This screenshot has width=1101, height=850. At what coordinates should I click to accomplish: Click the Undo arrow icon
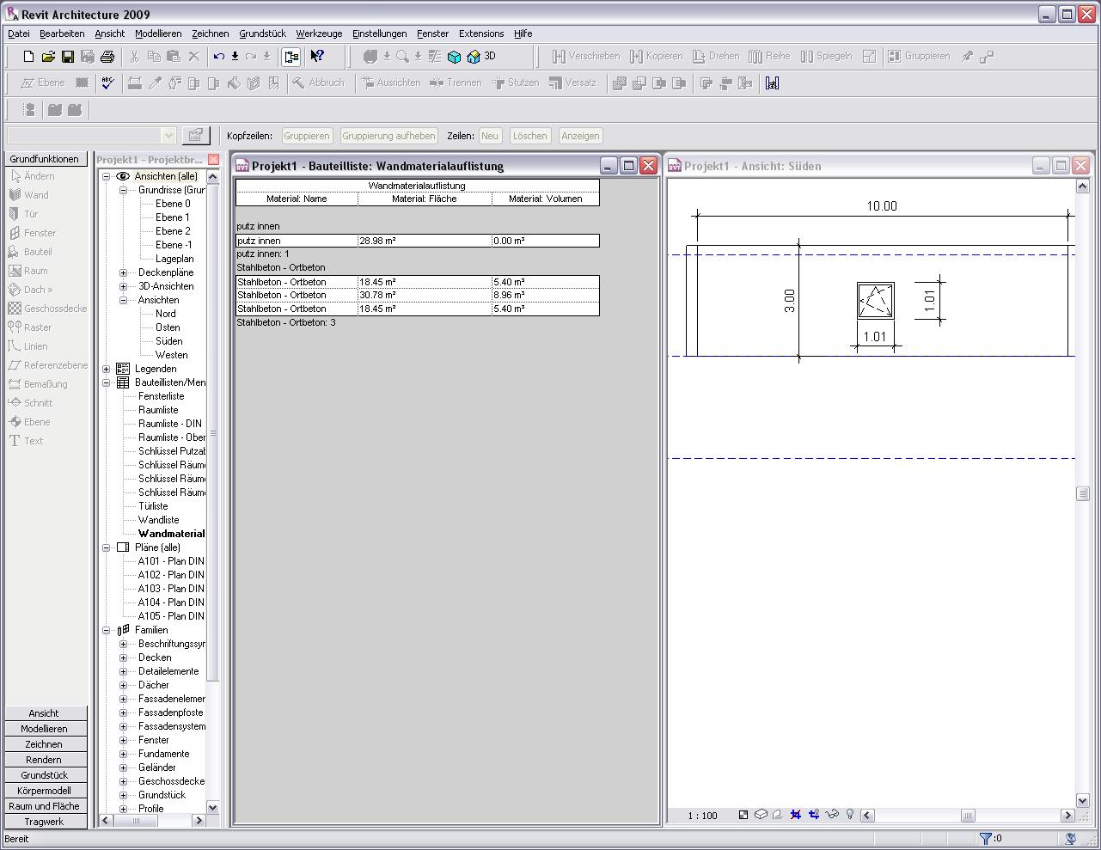coord(219,57)
